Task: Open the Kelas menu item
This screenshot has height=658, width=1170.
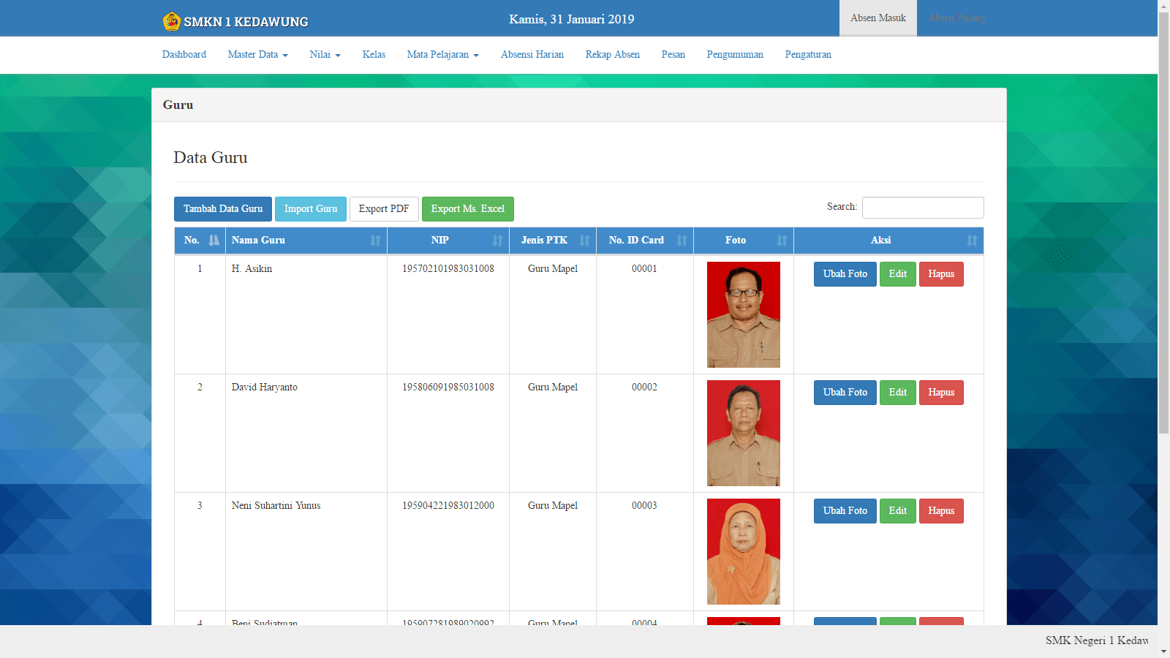Action: click(x=374, y=55)
